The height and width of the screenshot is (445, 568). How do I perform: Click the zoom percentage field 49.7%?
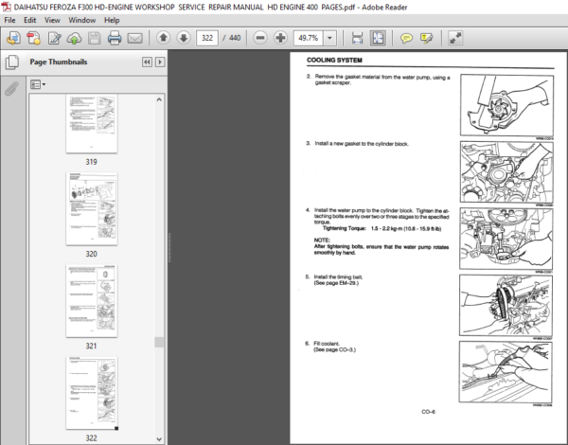tap(309, 38)
